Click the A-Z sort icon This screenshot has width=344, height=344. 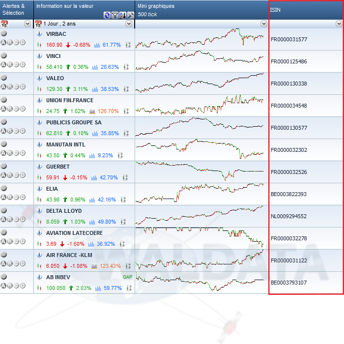pyautogui.click(x=123, y=15)
